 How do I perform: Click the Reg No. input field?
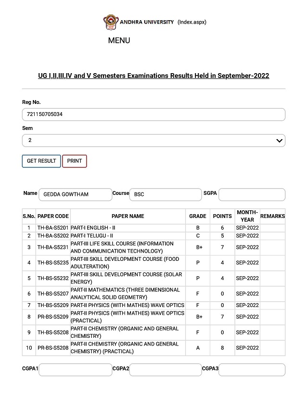click(x=153, y=115)
